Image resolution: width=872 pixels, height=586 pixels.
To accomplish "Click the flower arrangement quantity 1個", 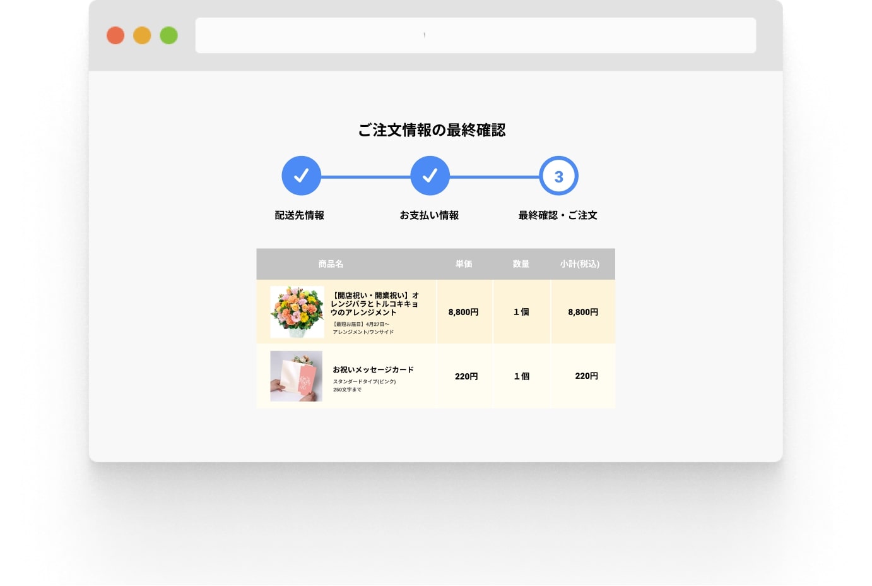I will click(521, 312).
